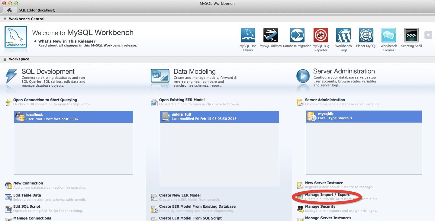Viewport: 435px width, 221px height.
Task: Click the Edit Table Data icon
Action: [x=8, y=197]
